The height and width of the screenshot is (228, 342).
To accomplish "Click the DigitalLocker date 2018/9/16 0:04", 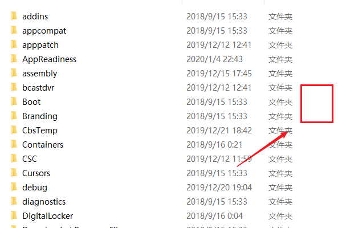I will pos(214,216).
